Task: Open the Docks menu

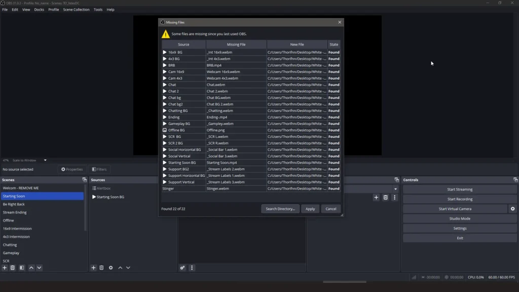Action: [x=39, y=10]
